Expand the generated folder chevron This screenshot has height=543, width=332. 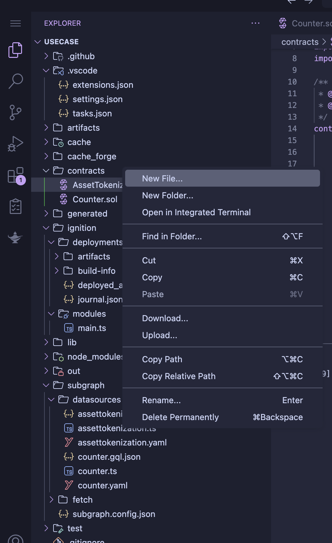pos(46,214)
